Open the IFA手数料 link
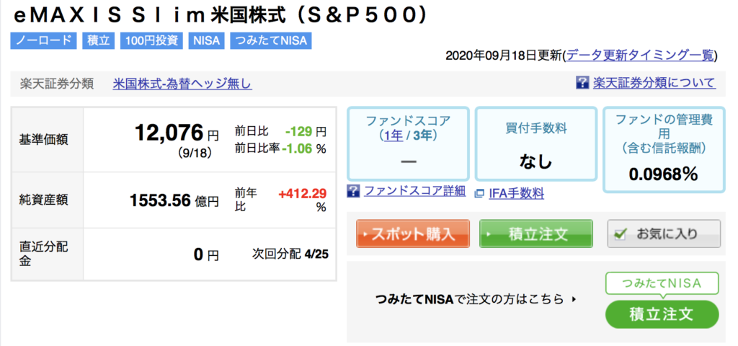Viewport: 738px width, 346px height. point(516,193)
